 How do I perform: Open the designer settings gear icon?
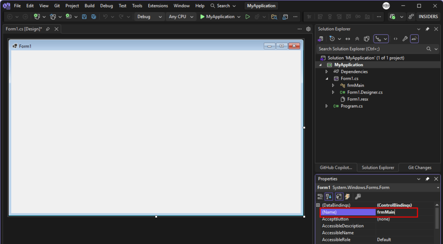(308, 29)
